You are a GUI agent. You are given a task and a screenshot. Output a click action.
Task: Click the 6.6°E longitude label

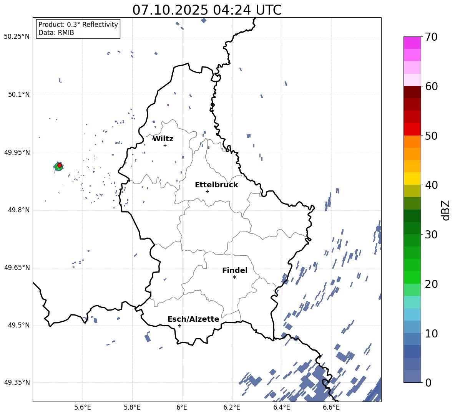pos(331,407)
